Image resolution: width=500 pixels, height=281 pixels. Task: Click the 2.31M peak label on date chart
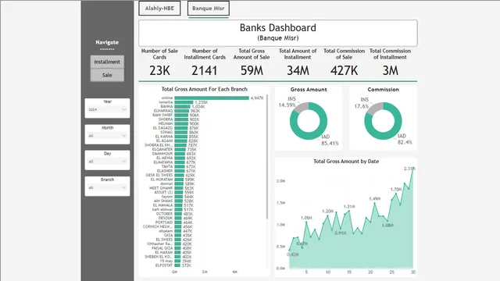tap(409, 169)
